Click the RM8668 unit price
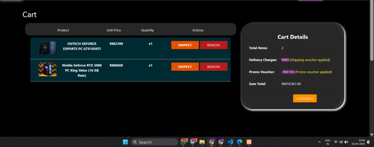The image size is (374, 147). tap(116, 65)
